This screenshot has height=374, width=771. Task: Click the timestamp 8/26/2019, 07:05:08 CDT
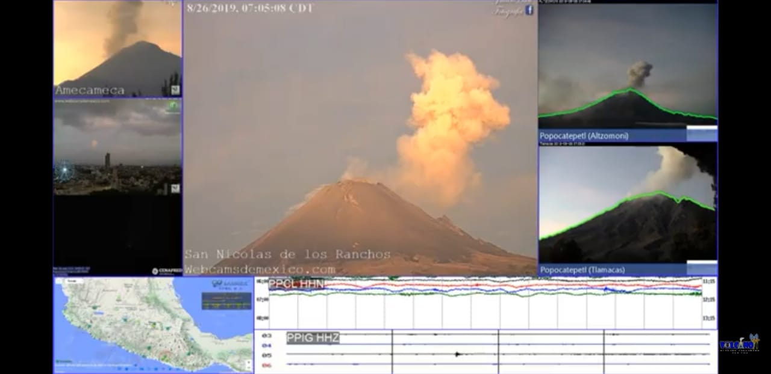click(x=250, y=8)
